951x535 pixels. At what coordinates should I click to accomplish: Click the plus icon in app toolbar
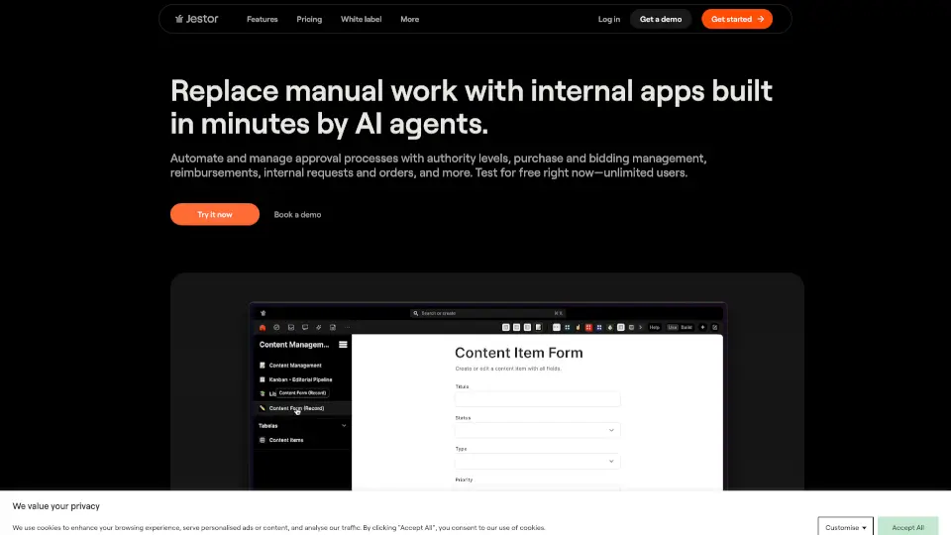tap(702, 327)
